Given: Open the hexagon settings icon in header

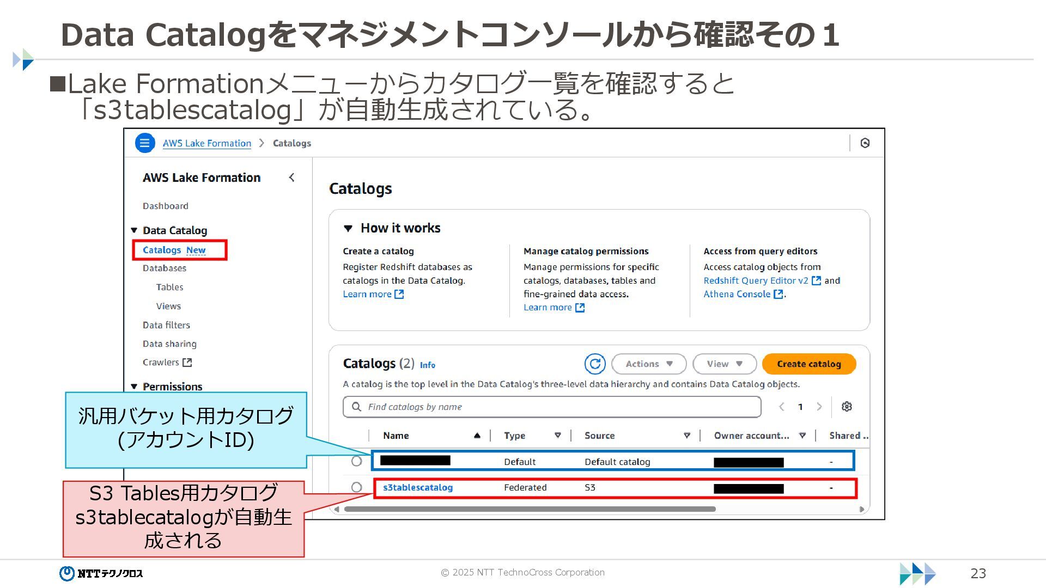Looking at the screenshot, I should coord(865,143).
